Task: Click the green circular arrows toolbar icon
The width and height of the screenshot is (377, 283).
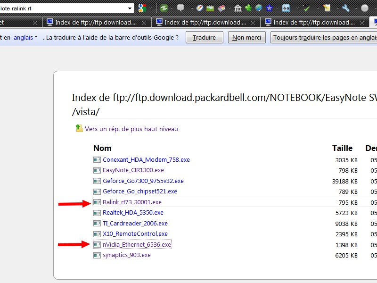Action: (x=164, y=8)
